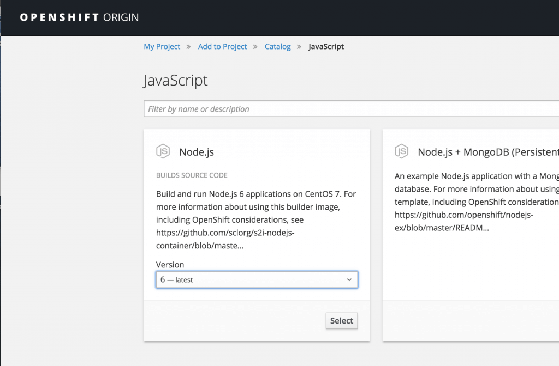Open the Add to Project breadcrumb link
Viewport: 559px width, 366px height.
pos(222,46)
